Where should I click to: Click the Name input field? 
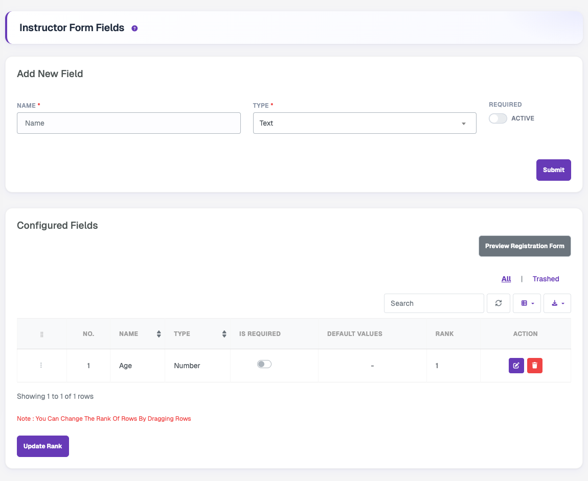pyautogui.click(x=129, y=123)
